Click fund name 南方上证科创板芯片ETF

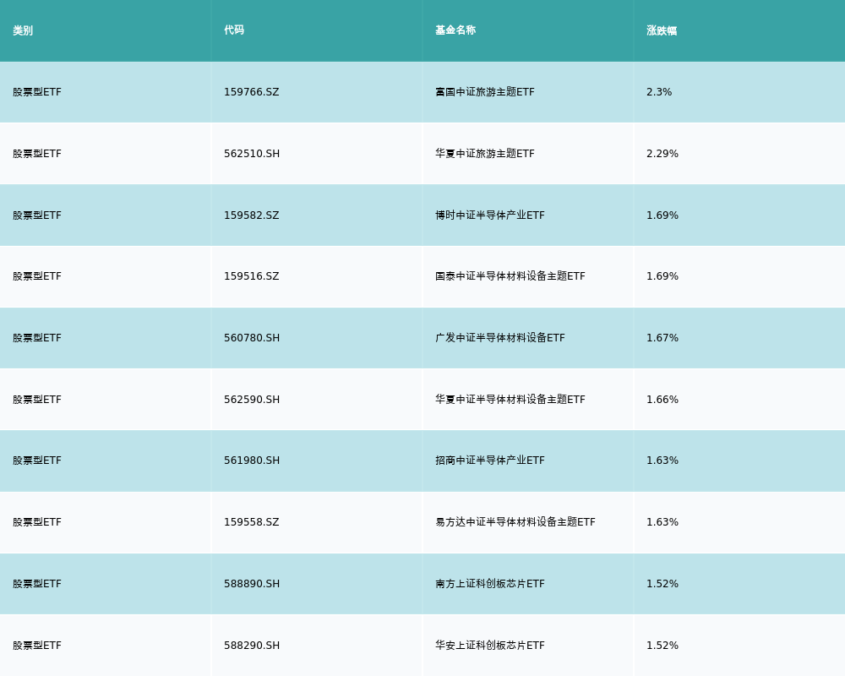tap(490, 584)
